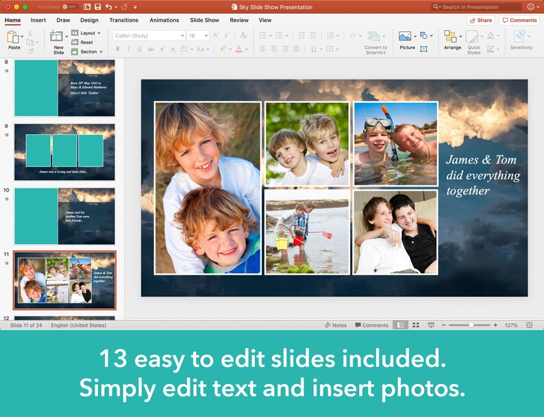Screen dimensions: 544x417
Task: Click the New Slide icon
Action: (x=56, y=36)
